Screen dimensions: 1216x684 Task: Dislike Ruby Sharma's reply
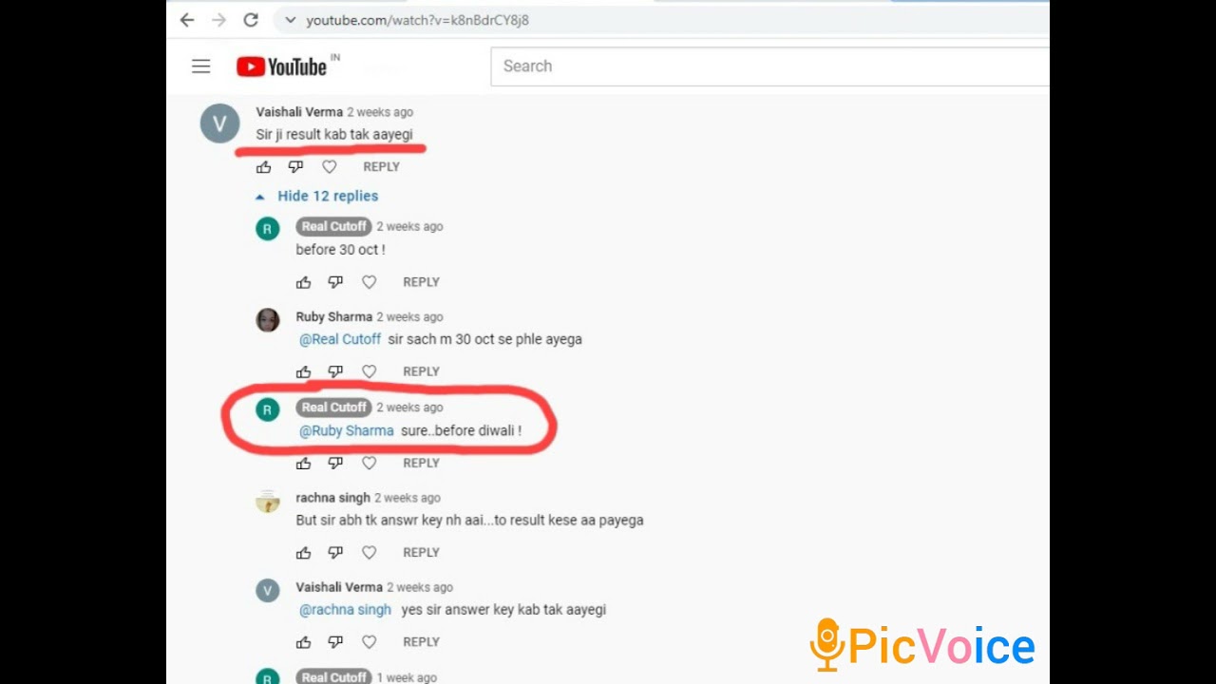point(335,371)
